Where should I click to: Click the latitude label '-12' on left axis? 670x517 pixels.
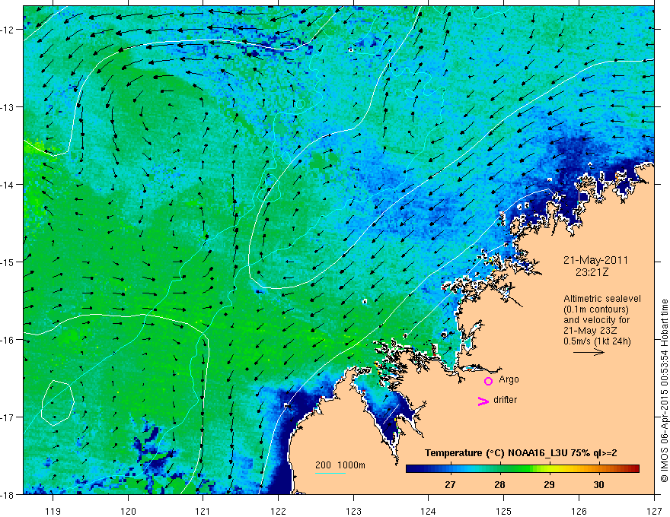tap(8, 30)
